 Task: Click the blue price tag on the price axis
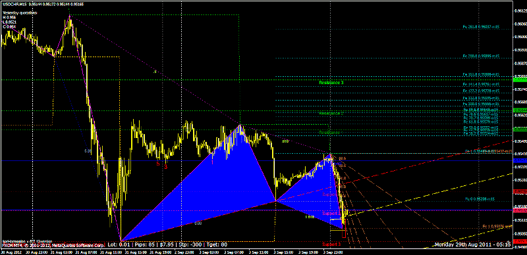pyautogui.click(x=520, y=161)
